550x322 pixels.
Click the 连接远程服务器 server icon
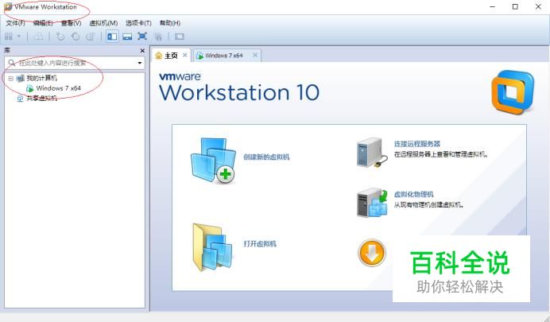point(372,153)
